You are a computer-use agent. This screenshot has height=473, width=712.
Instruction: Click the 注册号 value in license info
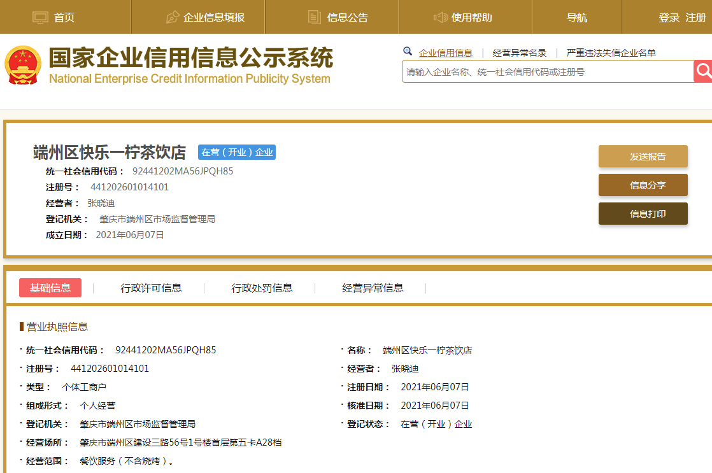pos(110,369)
